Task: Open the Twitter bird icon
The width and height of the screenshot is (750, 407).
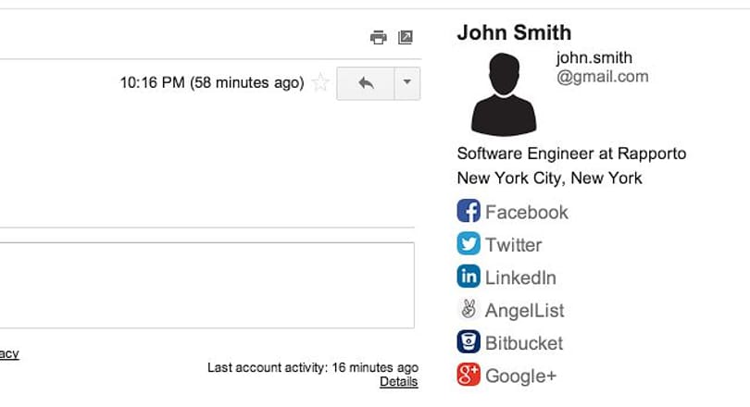Action: pos(469,243)
